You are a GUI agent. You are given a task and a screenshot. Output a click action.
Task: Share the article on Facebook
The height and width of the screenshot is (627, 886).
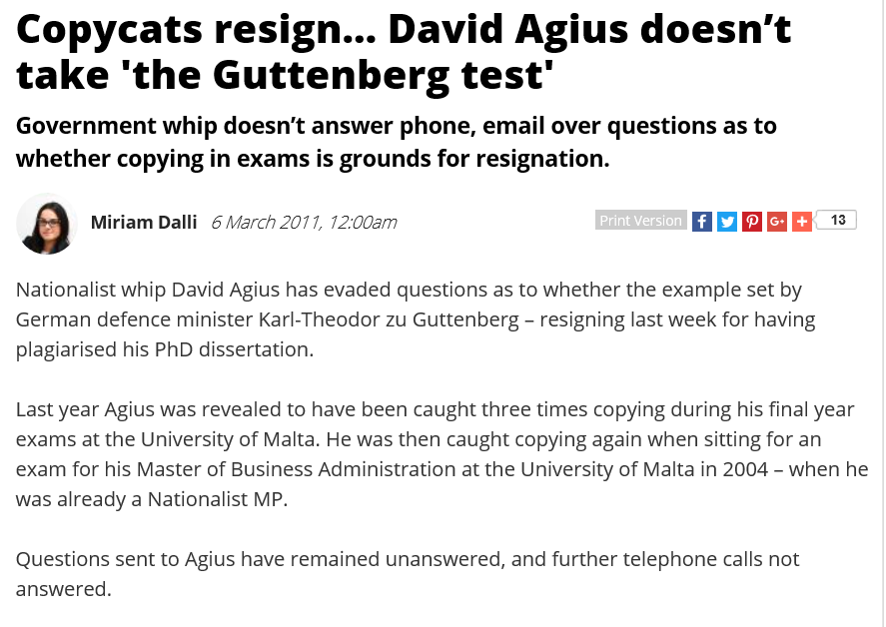(x=702, y=222)
